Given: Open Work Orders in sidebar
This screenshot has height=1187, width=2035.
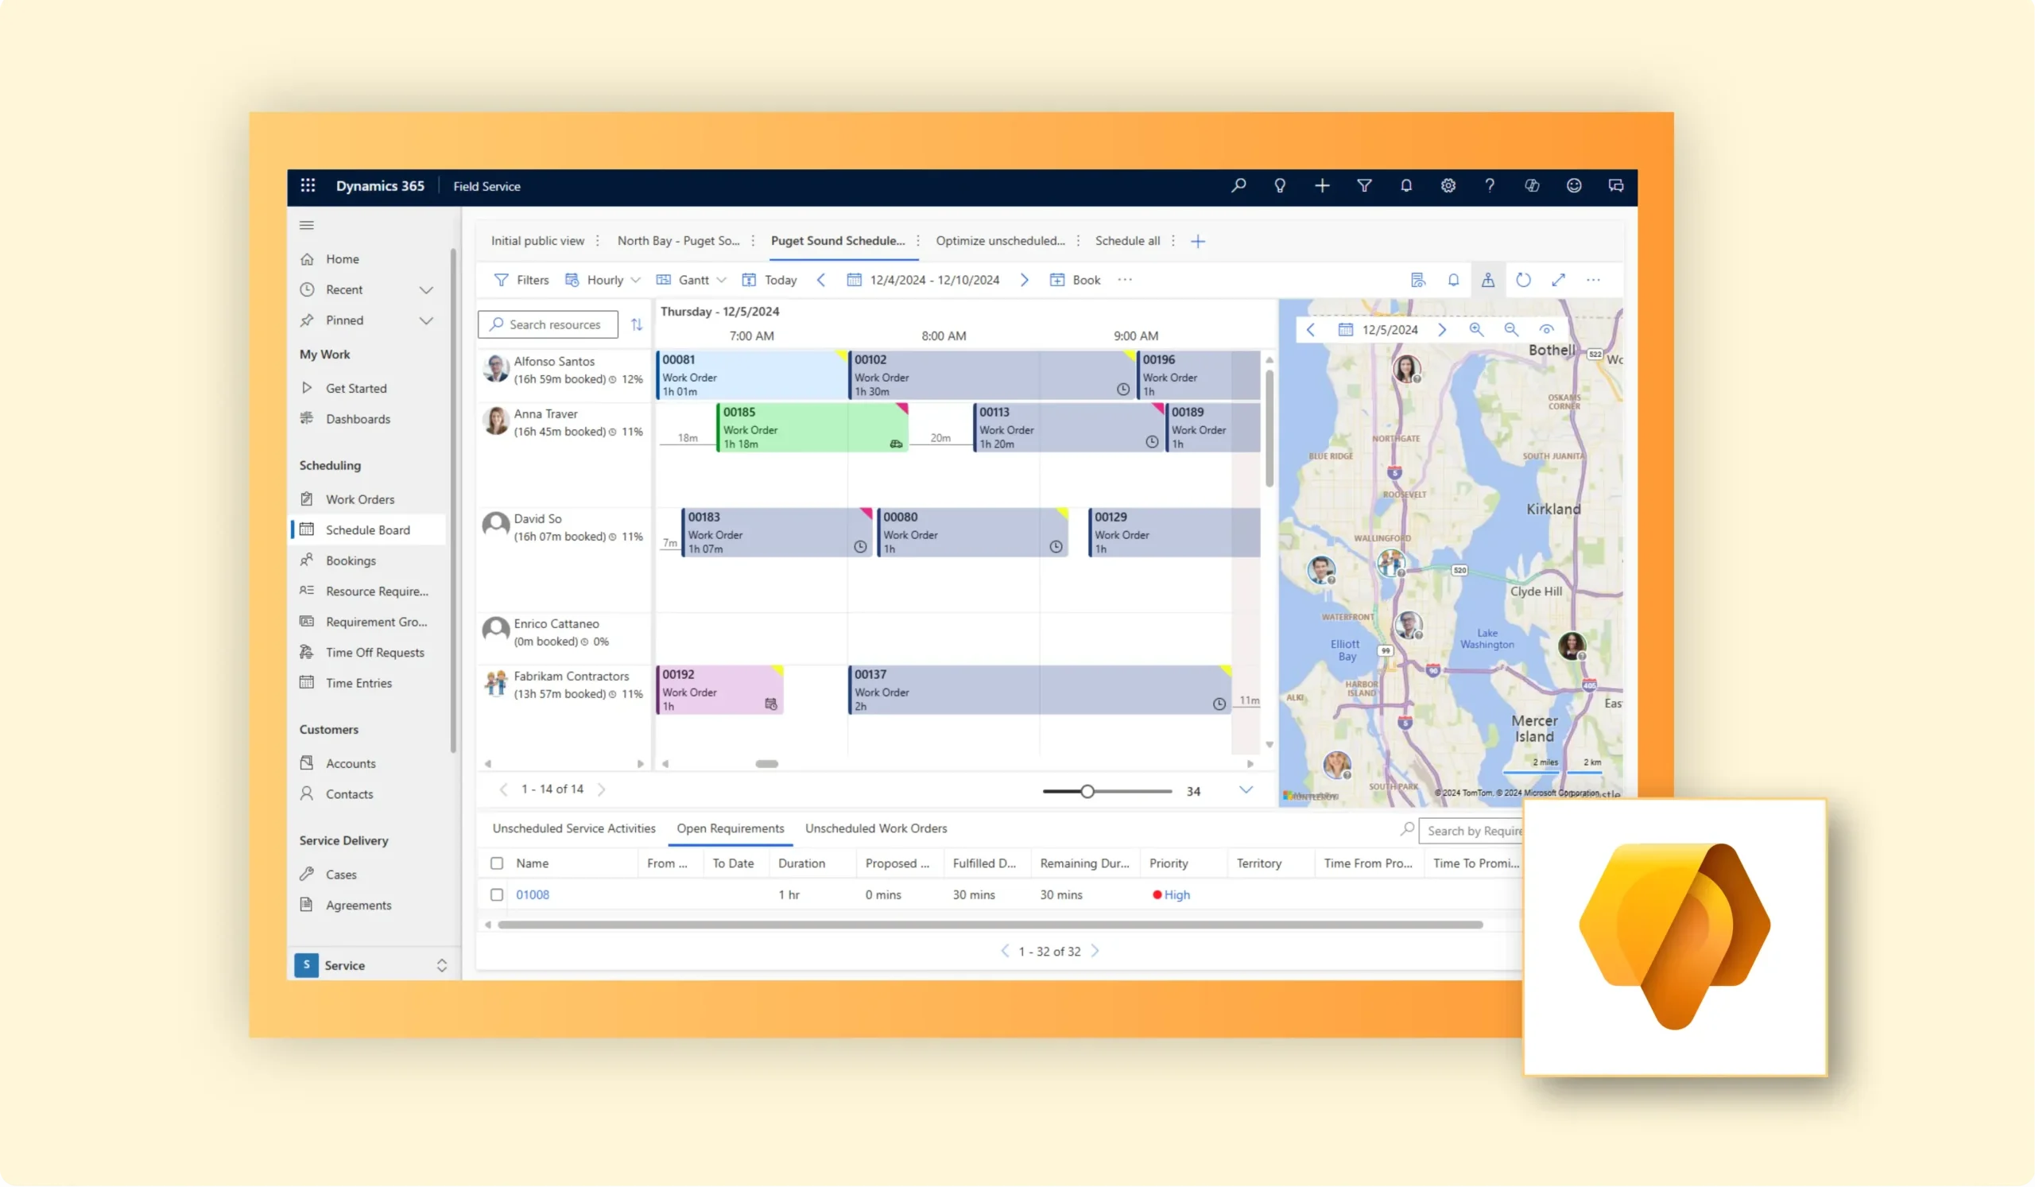Looking at the screenshot, I should 359,500.
